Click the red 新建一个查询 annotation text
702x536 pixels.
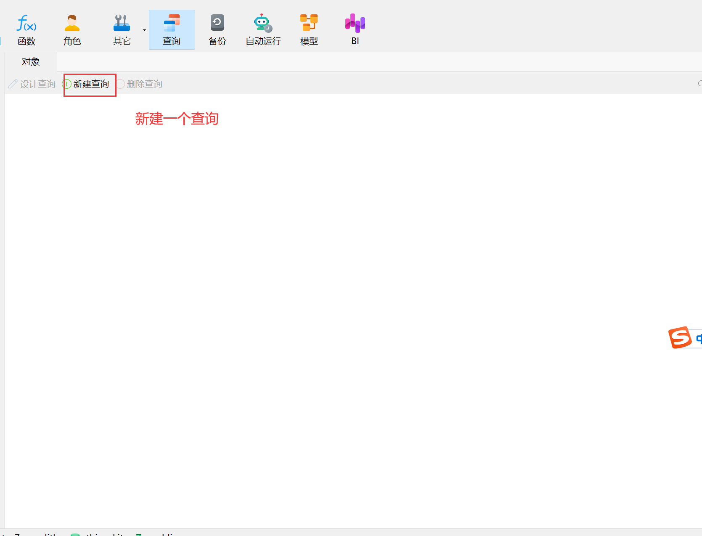coord(177,119)
